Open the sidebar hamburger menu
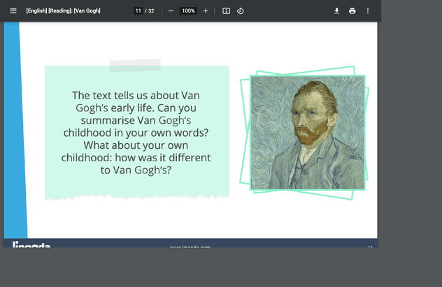442x287 pixels. point(13,11)
